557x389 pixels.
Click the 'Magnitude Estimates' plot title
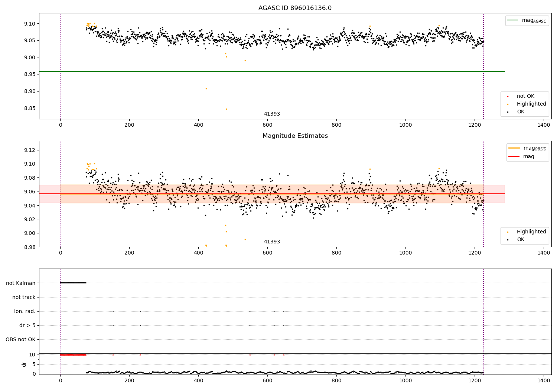(x=295, y=136)
